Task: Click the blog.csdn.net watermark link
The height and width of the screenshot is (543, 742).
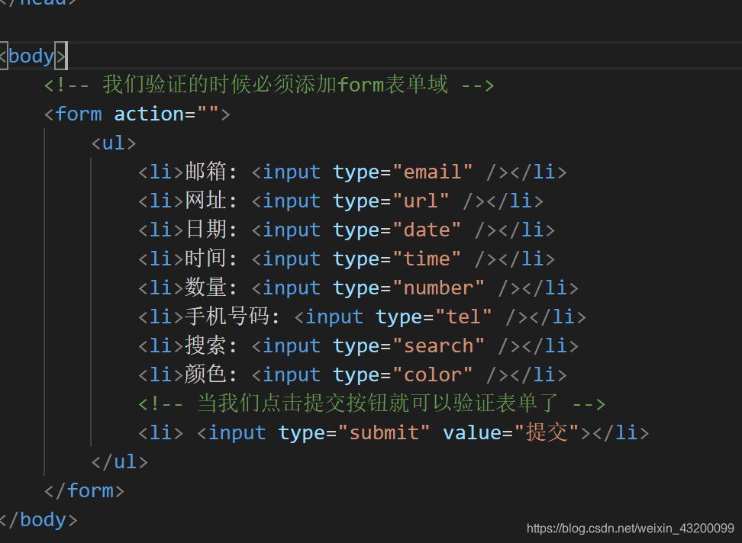Action: pyautogui.click(x=631, y=529)
